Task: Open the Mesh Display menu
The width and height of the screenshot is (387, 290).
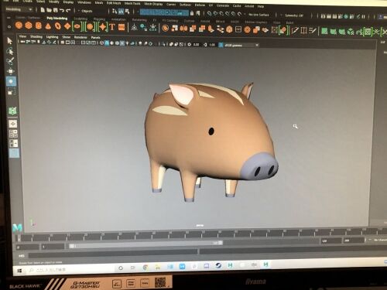Action: (x=153, y=4)
